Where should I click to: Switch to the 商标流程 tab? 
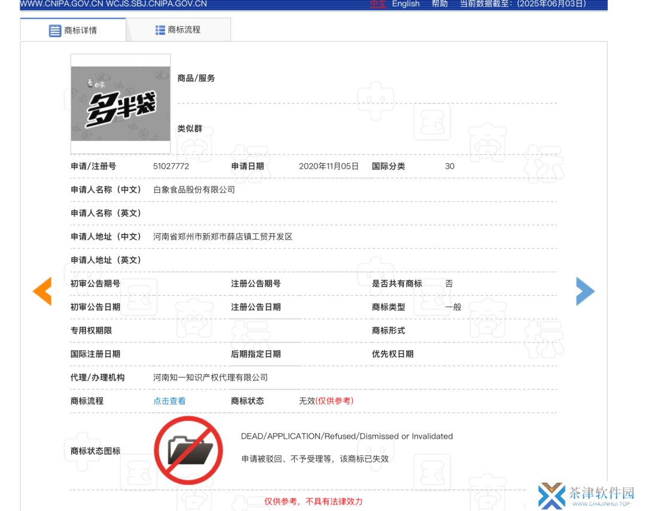click(178, 30)
